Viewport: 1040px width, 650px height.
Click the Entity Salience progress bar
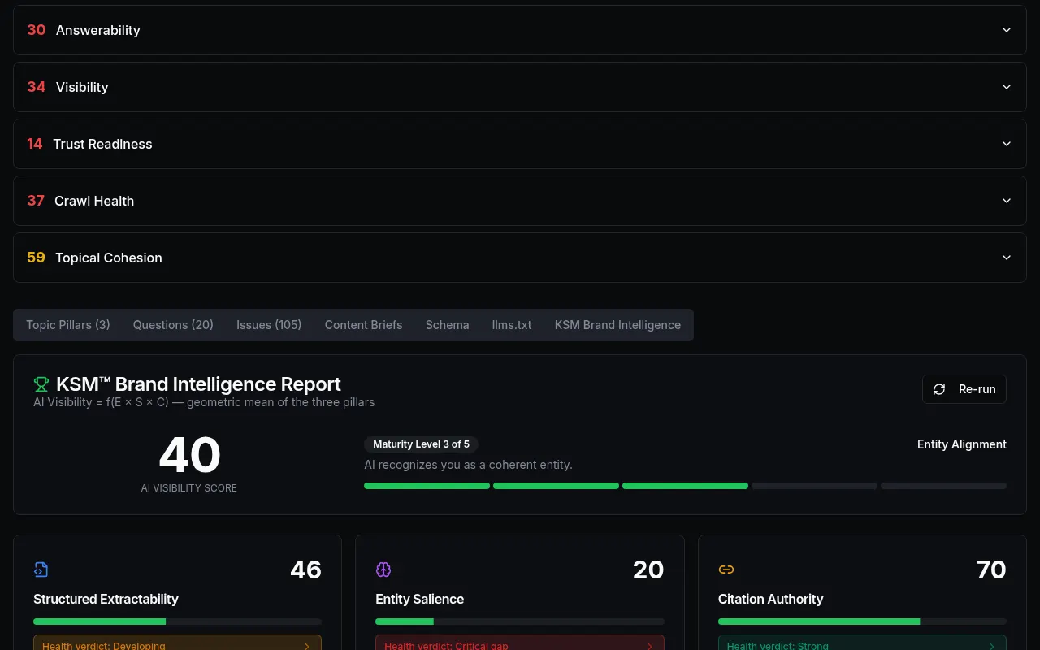coord(520,622)
